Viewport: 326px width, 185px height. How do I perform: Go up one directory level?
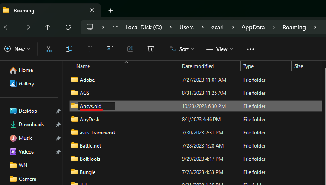[48, 27]
